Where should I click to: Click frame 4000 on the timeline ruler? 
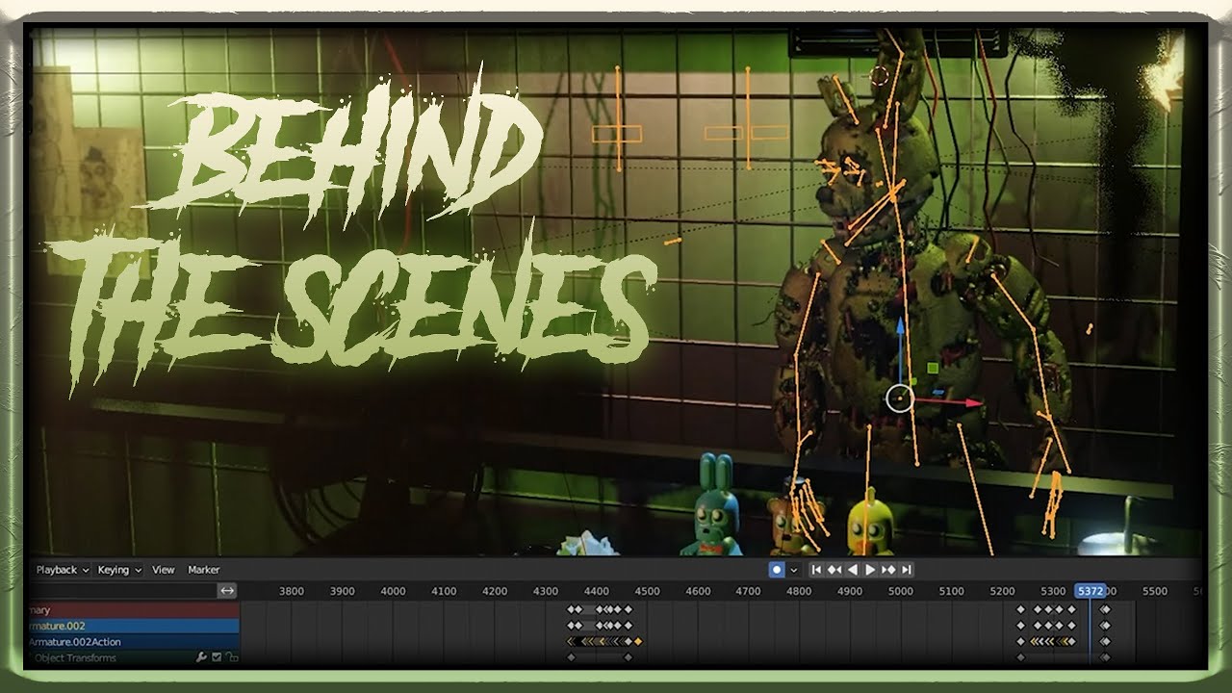tap(393, 591)
